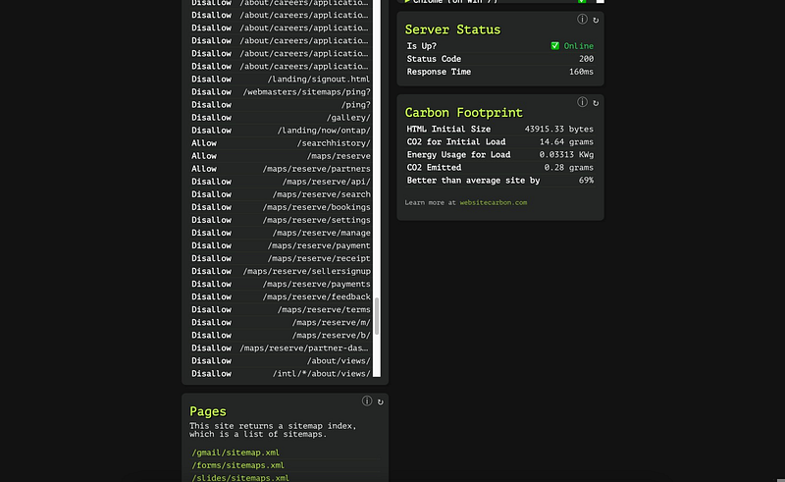Open the Carbon Footprint info icon

click(582, 102)
